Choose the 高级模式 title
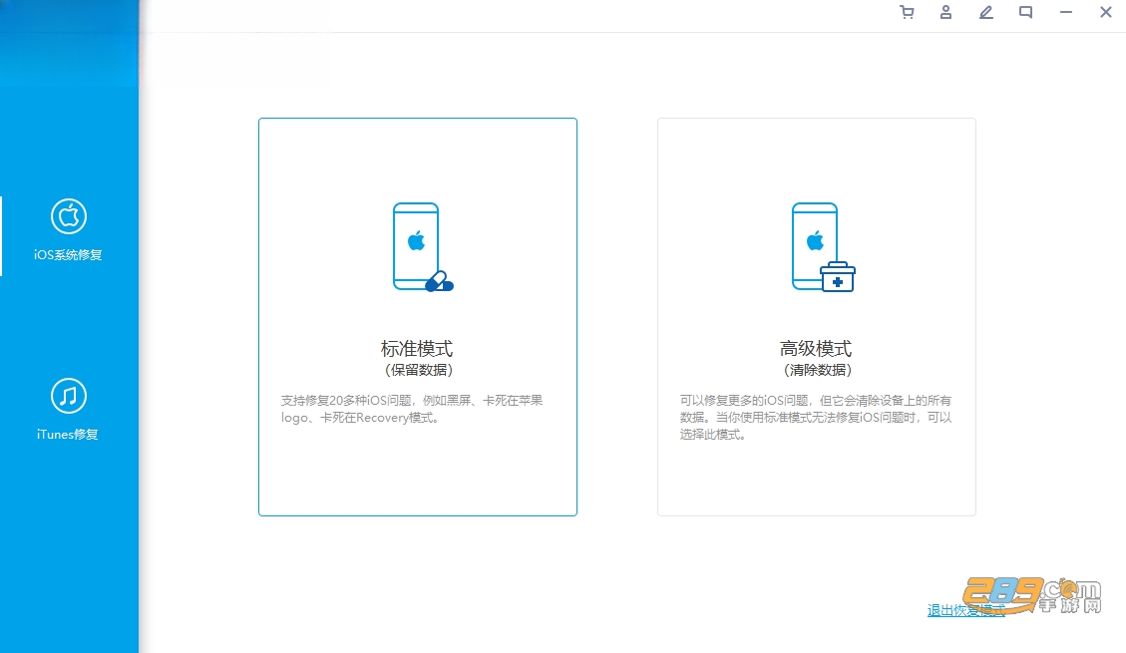Viewport: 1126px width, 653px height. 816,349
